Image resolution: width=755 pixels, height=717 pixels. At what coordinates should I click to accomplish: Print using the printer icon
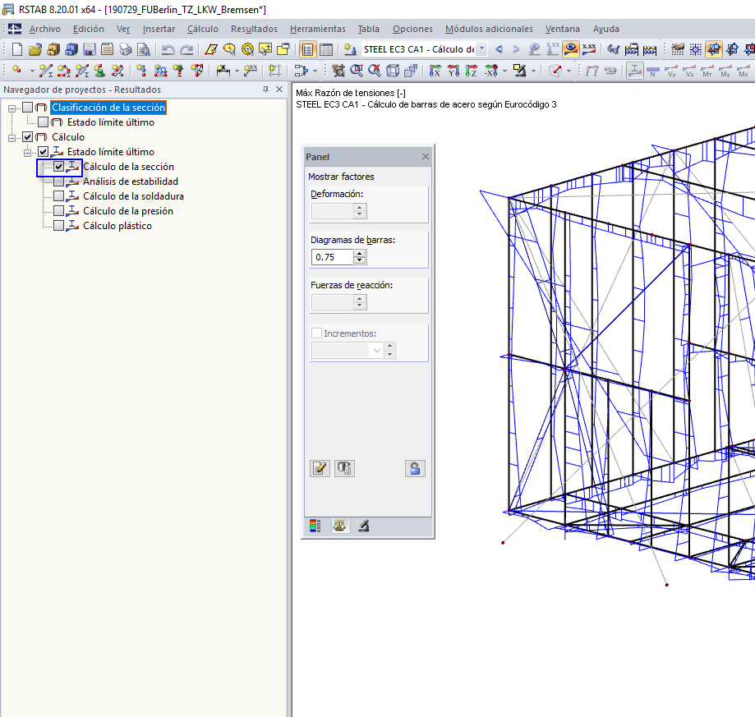click(126, 49)
